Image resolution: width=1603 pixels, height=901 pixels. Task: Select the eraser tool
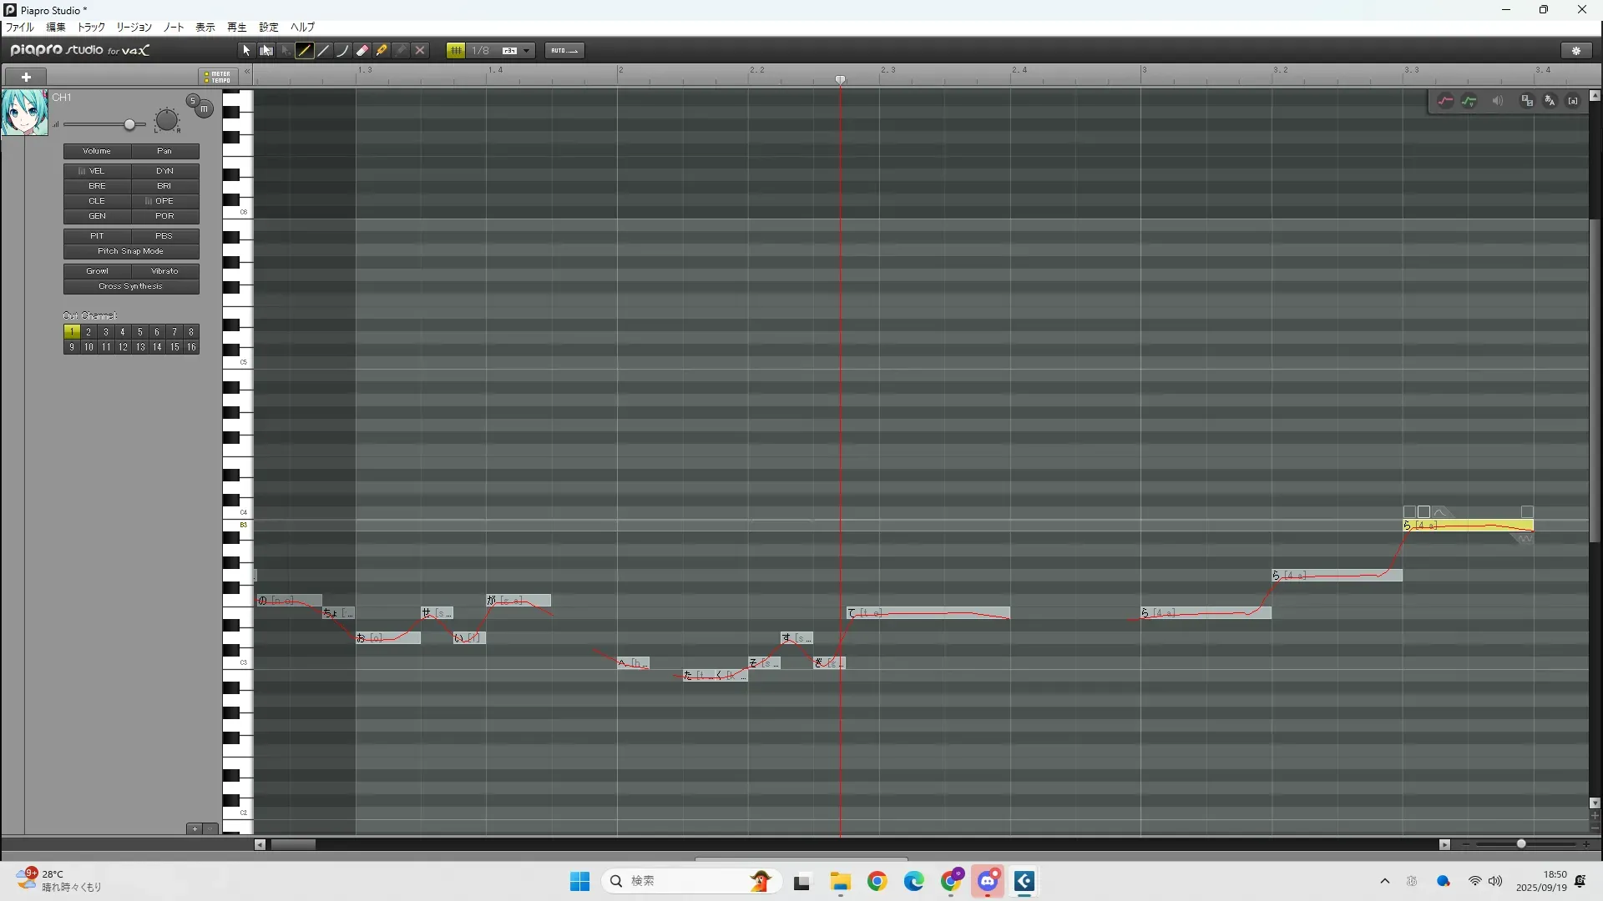pos(362,51)
